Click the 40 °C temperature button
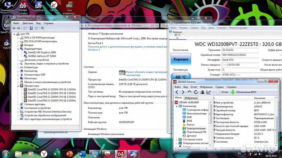The width and height of the screenshot is (282, 158). point(181,76)
